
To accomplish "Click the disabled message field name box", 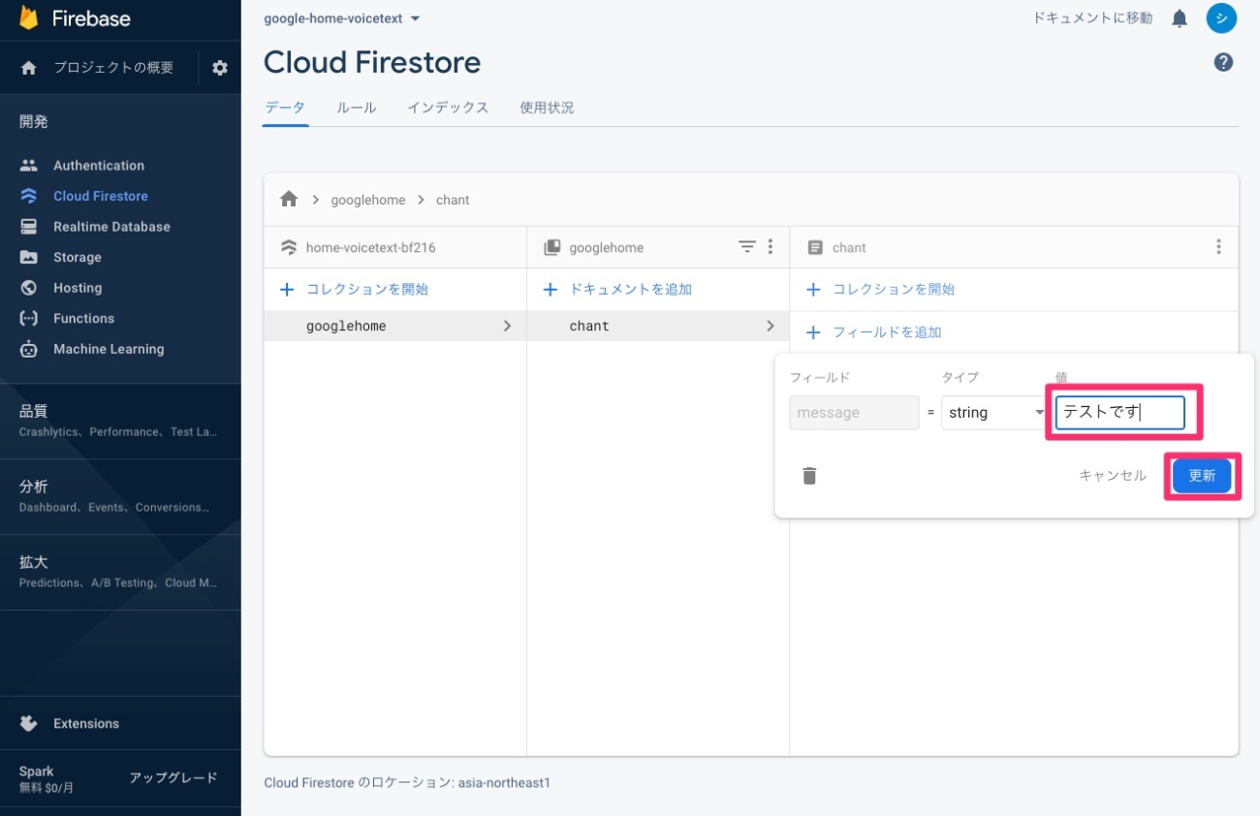I will (x=854, y=413).
